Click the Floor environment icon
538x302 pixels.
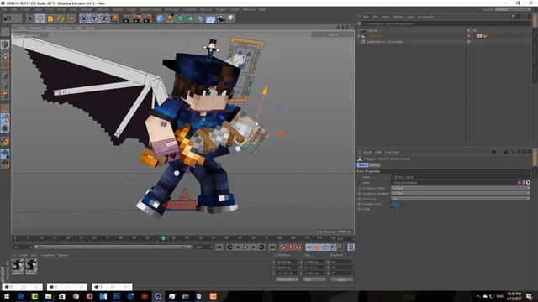pyautogui.click(x=210, y=18)
